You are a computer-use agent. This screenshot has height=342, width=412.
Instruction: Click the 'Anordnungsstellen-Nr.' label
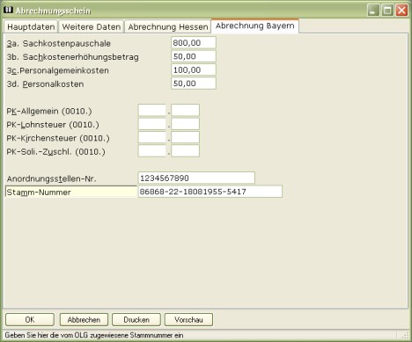coord(51,178)
